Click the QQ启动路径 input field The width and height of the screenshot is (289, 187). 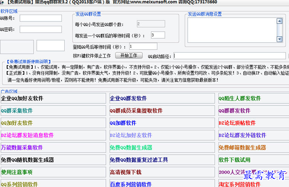[x=230, y=56]
